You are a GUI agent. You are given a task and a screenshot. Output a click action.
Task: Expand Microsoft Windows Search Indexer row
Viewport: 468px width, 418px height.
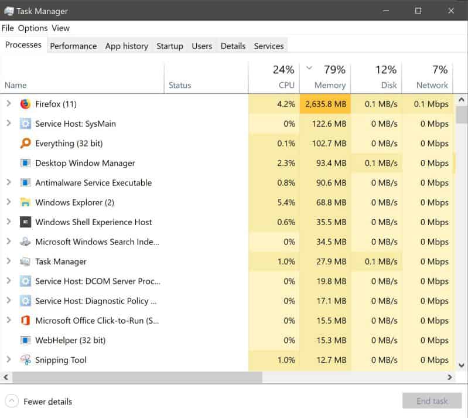coord(9,242)
